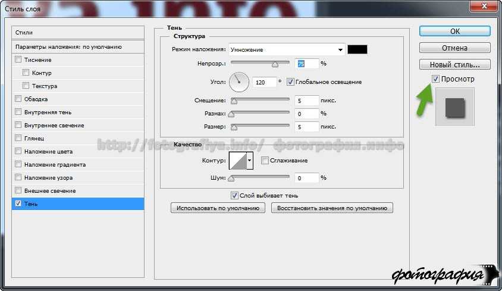
Task: Select the Внутренняя тень style item
Action: click(x=49, y=112)
